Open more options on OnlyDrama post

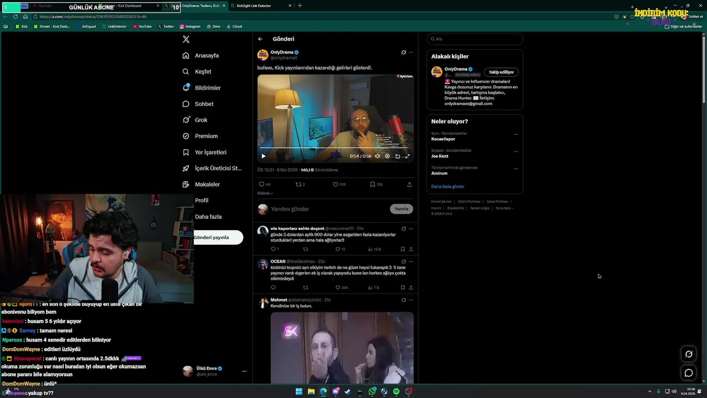[x=411, y=53]
